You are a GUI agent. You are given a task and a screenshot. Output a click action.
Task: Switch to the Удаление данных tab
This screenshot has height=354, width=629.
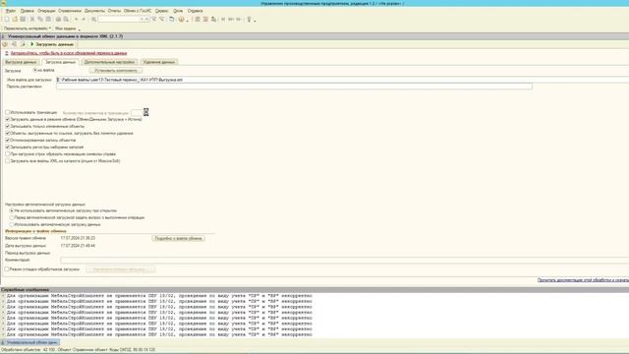tap(159, 62)
